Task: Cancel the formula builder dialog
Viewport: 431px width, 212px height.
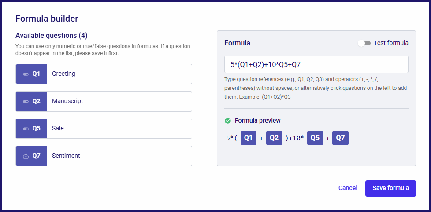Action: coord(348,188)
